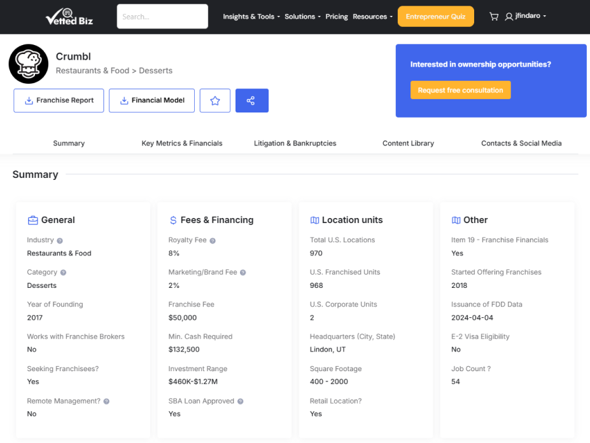Click the blue share button

coord(252,100)
